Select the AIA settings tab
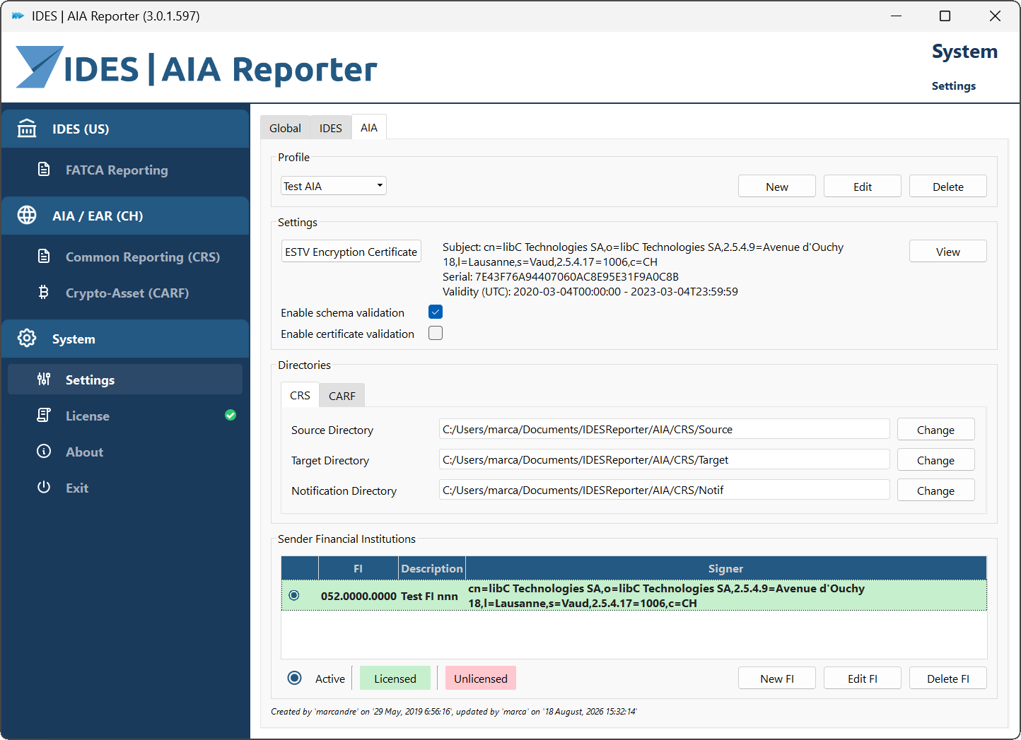The image size is (1021, 740). pyautogui.click(x=369, y=127)
